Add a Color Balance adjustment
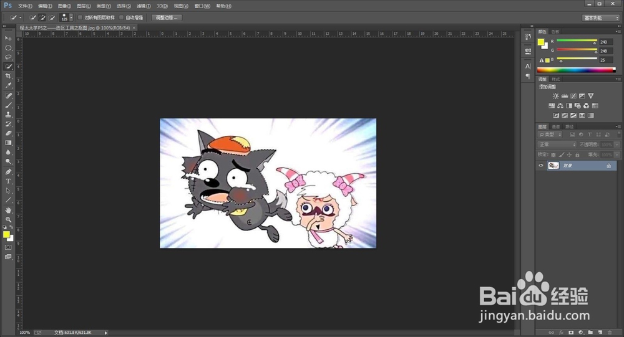624x337 pixels. 560,106
